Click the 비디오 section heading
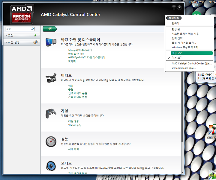216x180 pixels. (66, 75)
